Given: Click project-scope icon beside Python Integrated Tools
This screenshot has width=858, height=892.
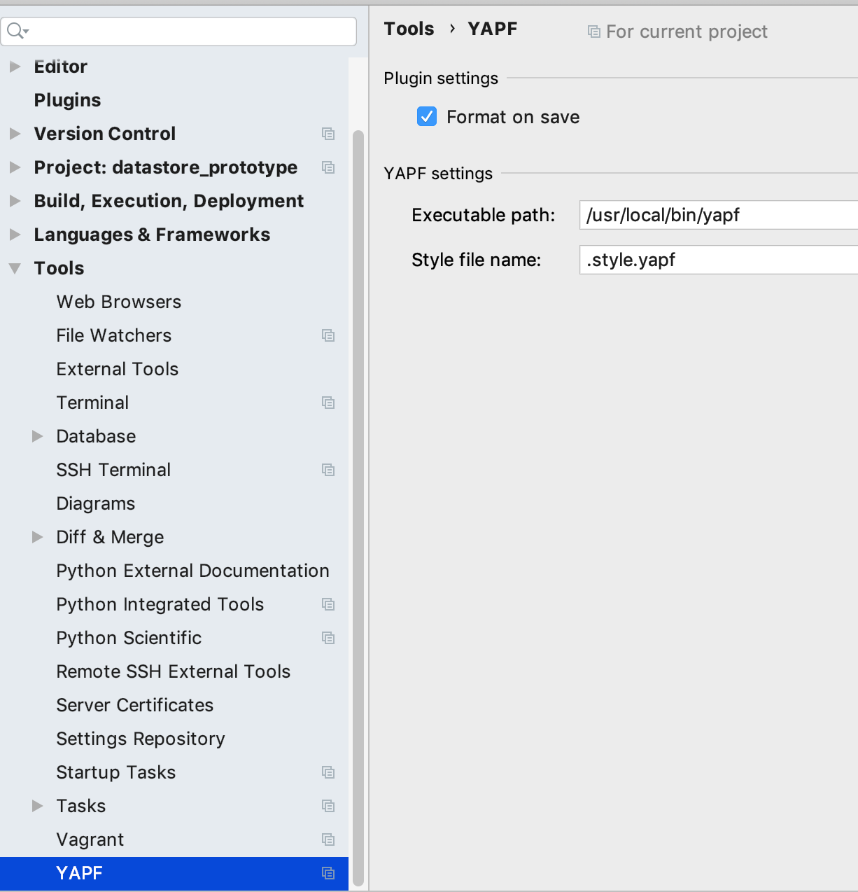Looking at the screenshot, I should pos(328,604).
